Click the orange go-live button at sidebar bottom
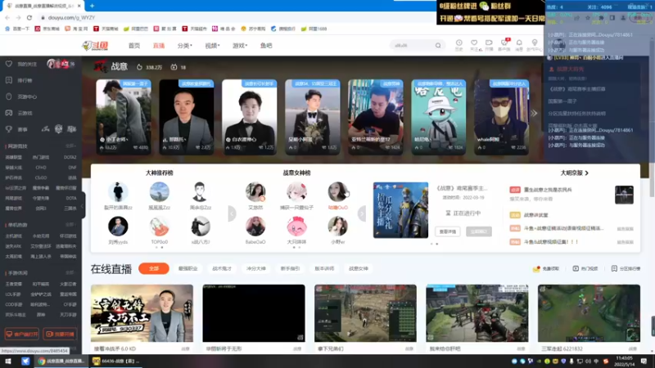The image size is (655, 368). [60, 334]
